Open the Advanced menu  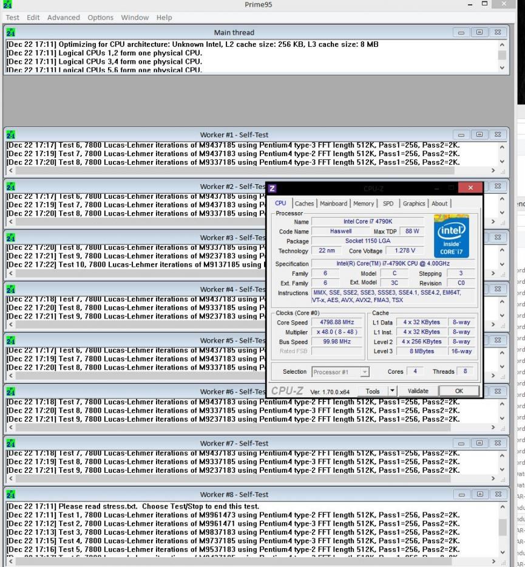[x=64, y=18]
